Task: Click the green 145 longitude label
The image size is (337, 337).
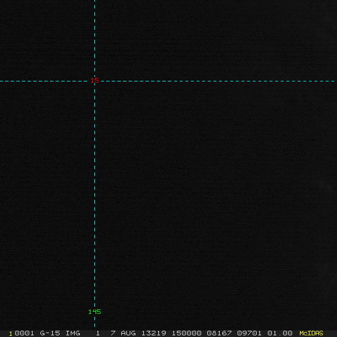Action: click(x=94, y=312)
